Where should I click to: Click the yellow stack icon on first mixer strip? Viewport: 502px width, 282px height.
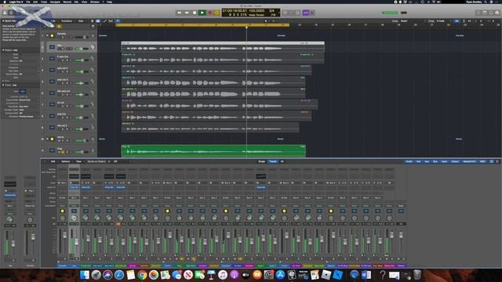(x=62, y=211)
